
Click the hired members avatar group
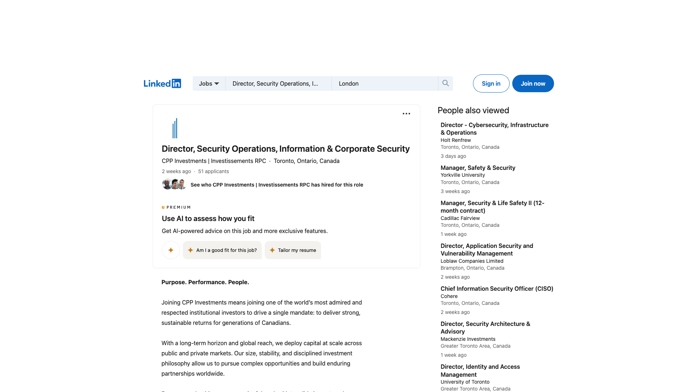174,184
